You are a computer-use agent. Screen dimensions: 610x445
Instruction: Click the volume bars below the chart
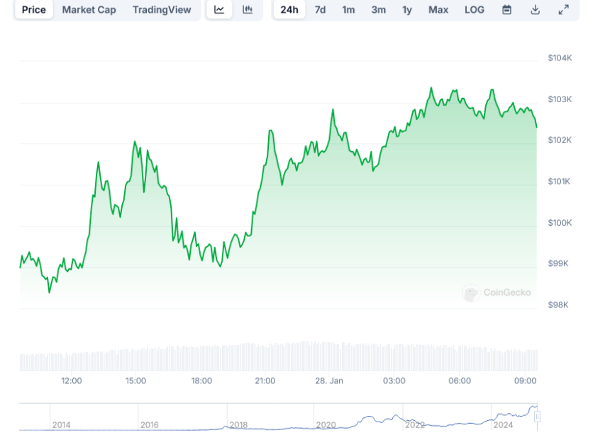click(x=278, y=358)
